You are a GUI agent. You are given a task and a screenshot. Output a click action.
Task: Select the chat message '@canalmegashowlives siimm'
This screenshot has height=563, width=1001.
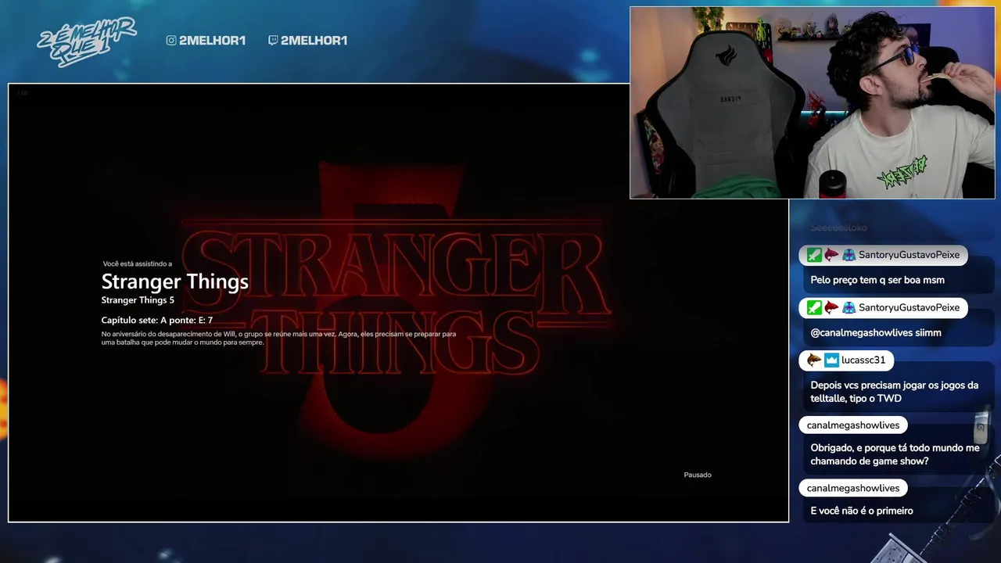click(x=876, y=333)
